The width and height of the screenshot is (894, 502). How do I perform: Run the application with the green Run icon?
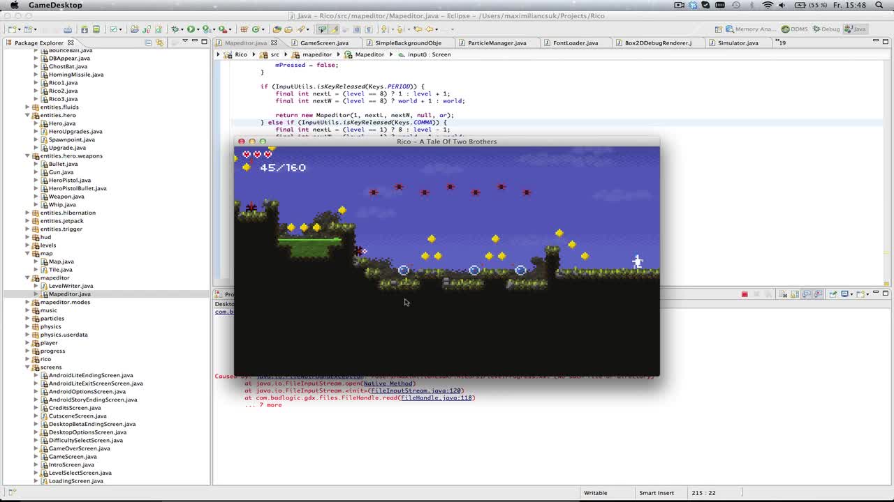coord(190,29)
